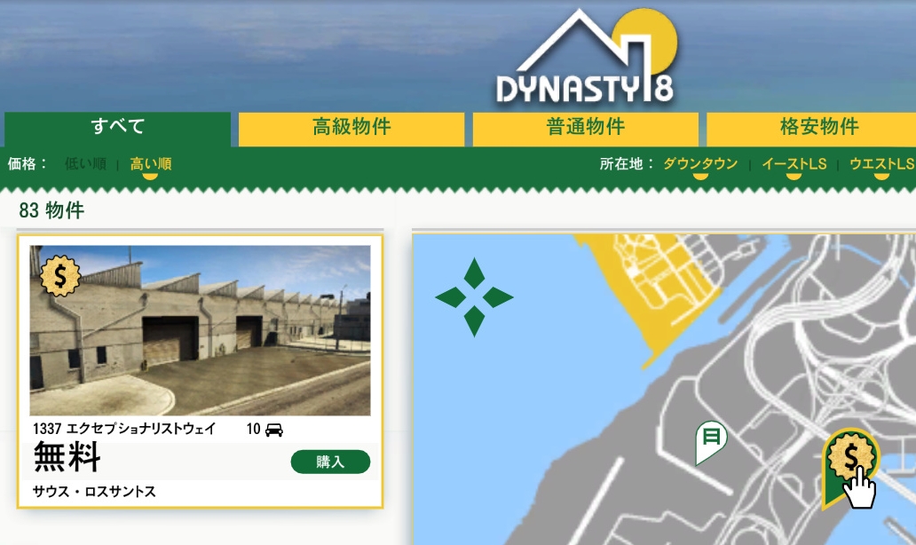Click the 購入 button
This screenshot has height=545, width=916.
[330, 462]
